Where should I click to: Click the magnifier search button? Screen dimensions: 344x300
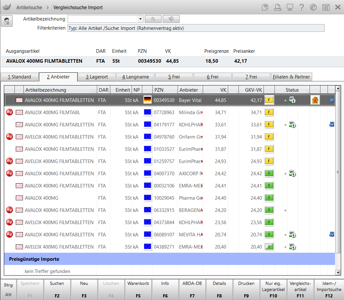tap(153, 19)
